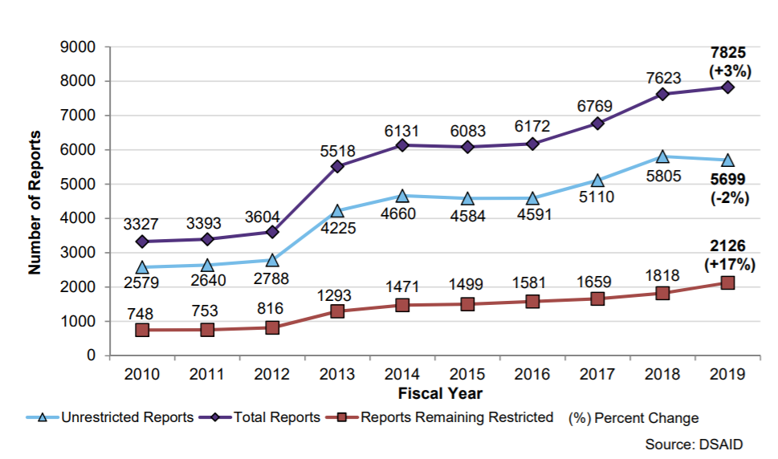778x459 pixels.
Task: Click the 2019 Total Reports diamond marker
Action: (x=727, y=87)
